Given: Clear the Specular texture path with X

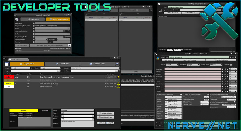Looking at the screenshot, I should tap(228, 74).
